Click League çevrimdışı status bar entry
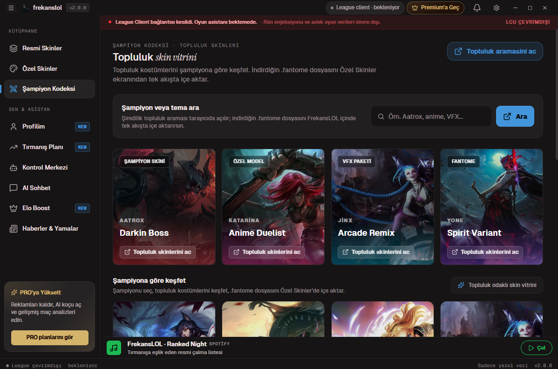This screenshot has width=558, height=369. tap(34, 365)
